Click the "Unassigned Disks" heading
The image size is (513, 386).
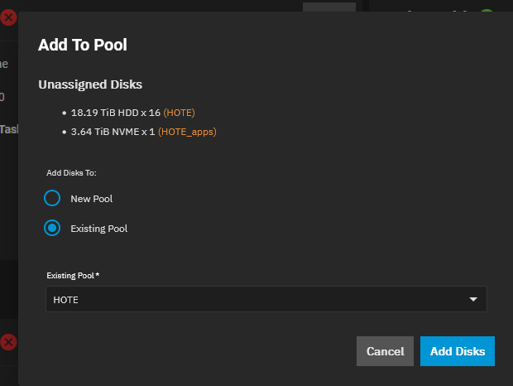(90, 84)
